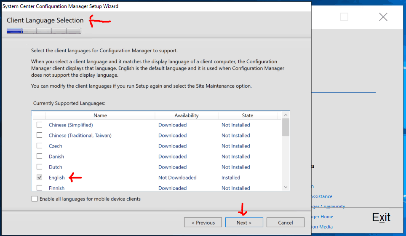Click the language list scroll up arrow
This screenshot has height=236, width=406.
tap(286, 115)
